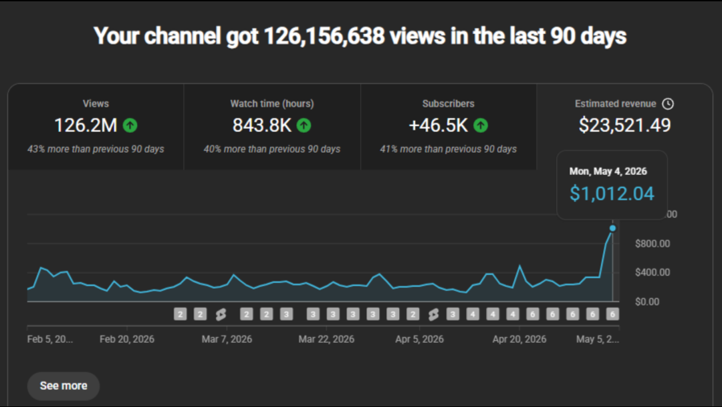Click the Mon, May 4, 2026 tooltip date
The height and width of the screenshot is (407, 722).
608,171
